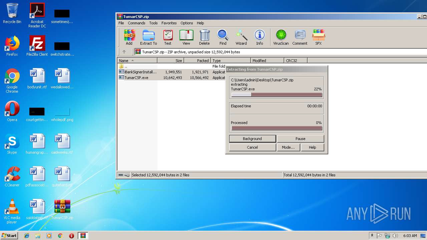
Task: Select the VLC media player shortcut
Action: (12, 211)
